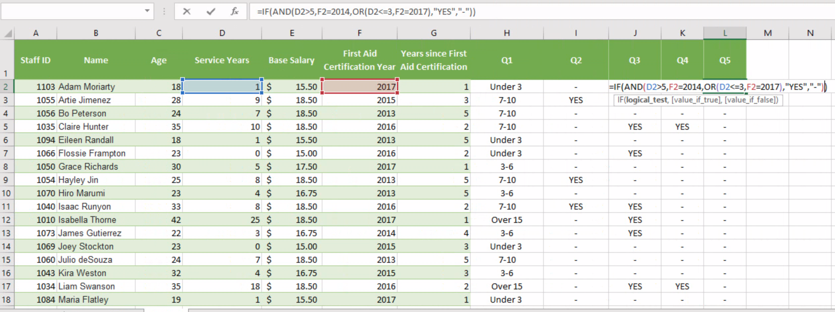
Task: Click years-since value 4 for James Gutierrez
Action: [433, 233]
